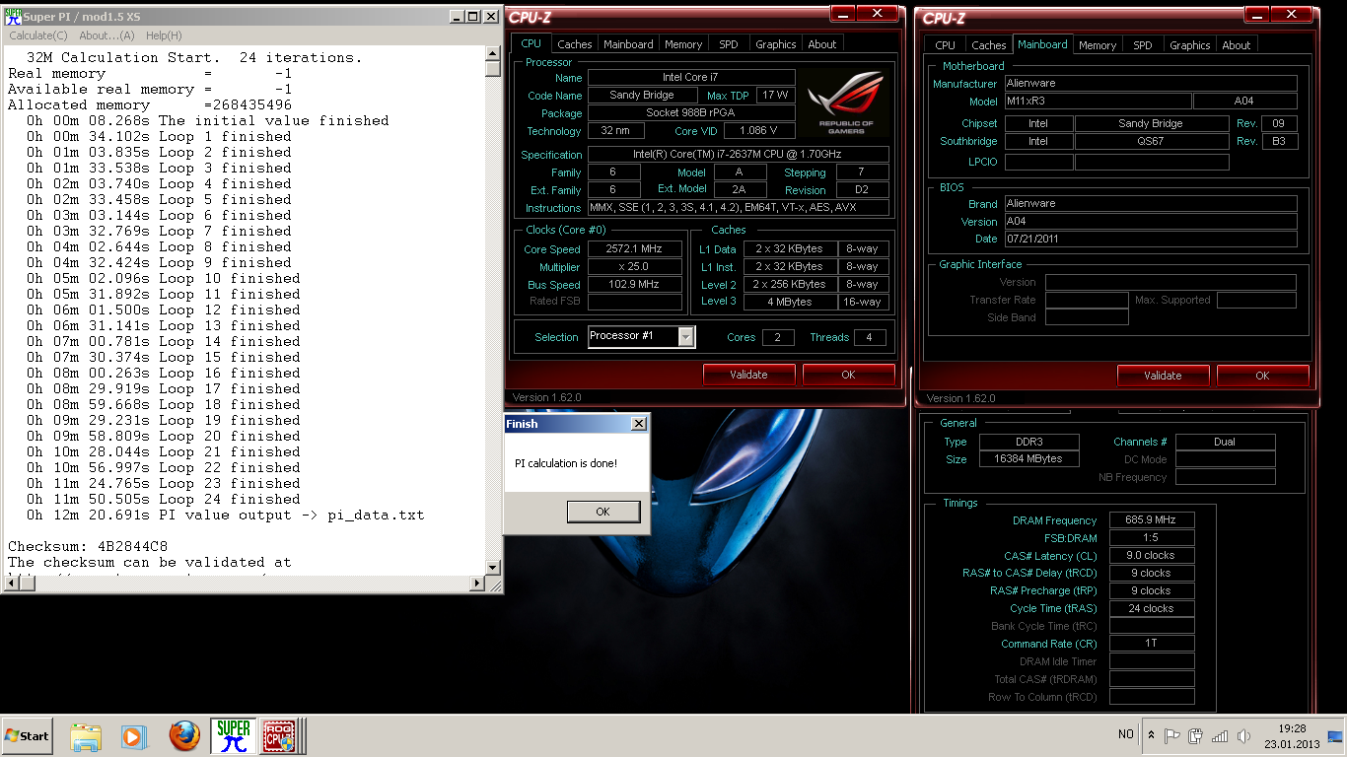Open Super PI title bar icon menu
1347x757 pixels.
point(13,17)
